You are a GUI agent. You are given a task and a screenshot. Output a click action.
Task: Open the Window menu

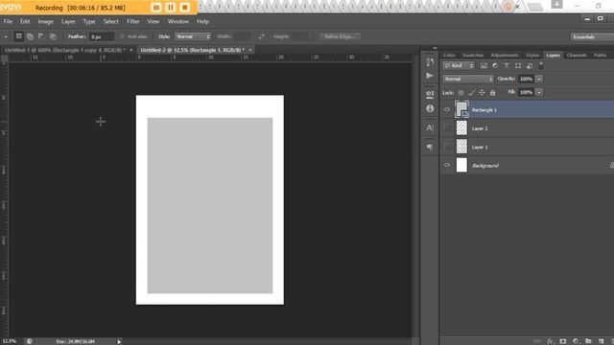[178, 21]
